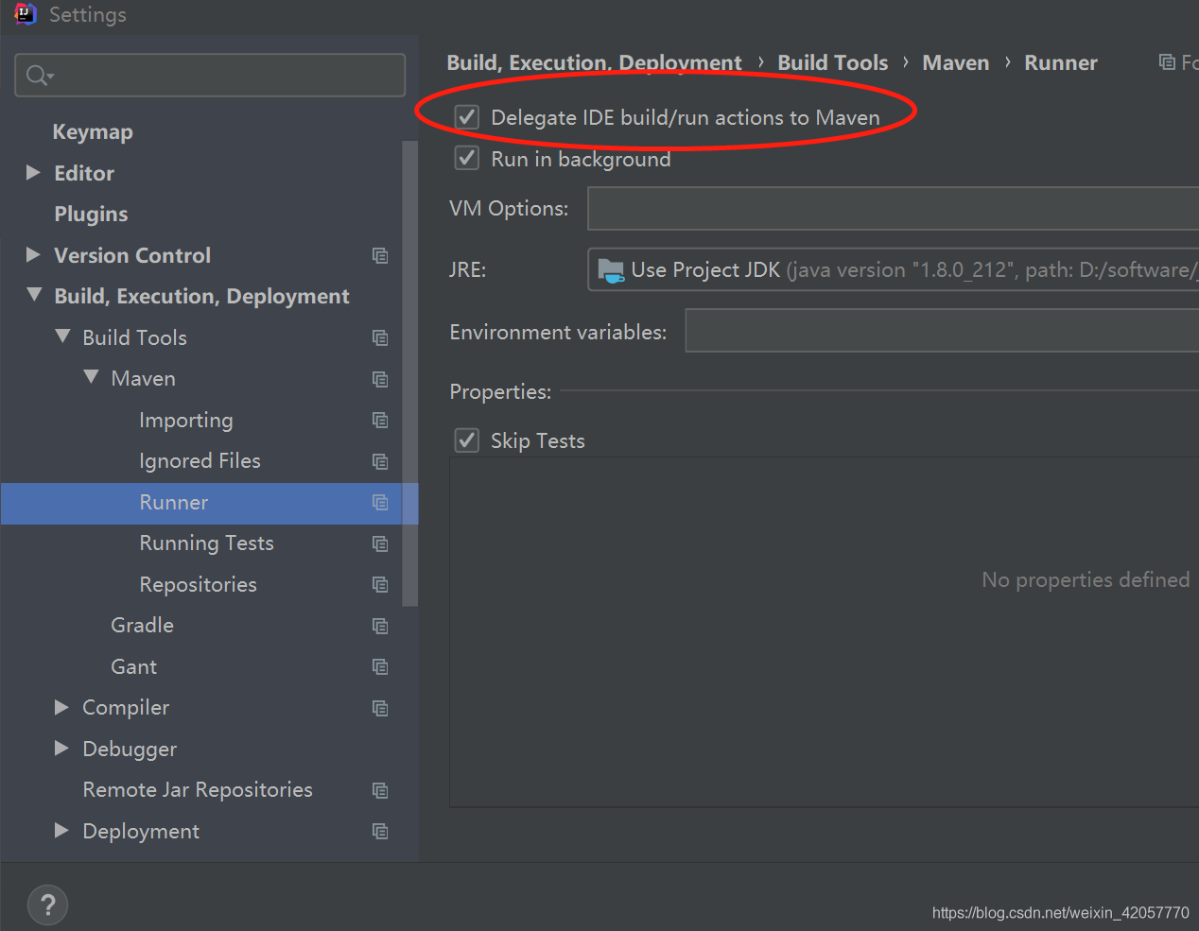Collapse Build, Execution, Deployment section

coord(34,296)
